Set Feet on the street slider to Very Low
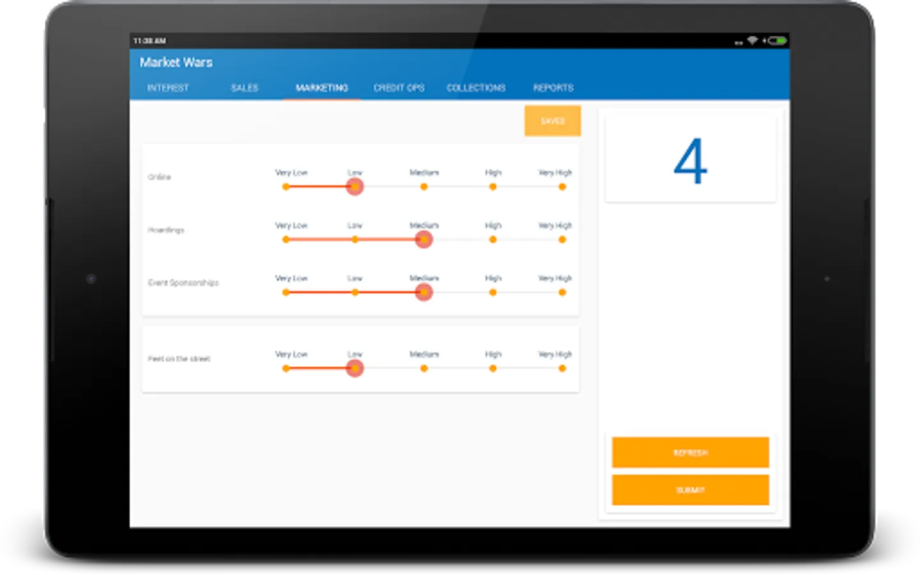 click(286, 368)
